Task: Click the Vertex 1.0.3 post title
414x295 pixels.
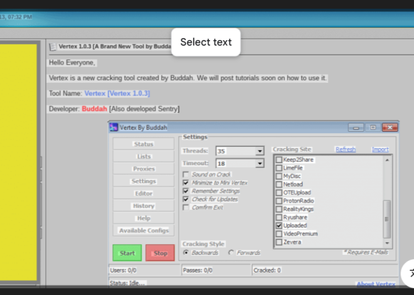Action: pos(115,46)
